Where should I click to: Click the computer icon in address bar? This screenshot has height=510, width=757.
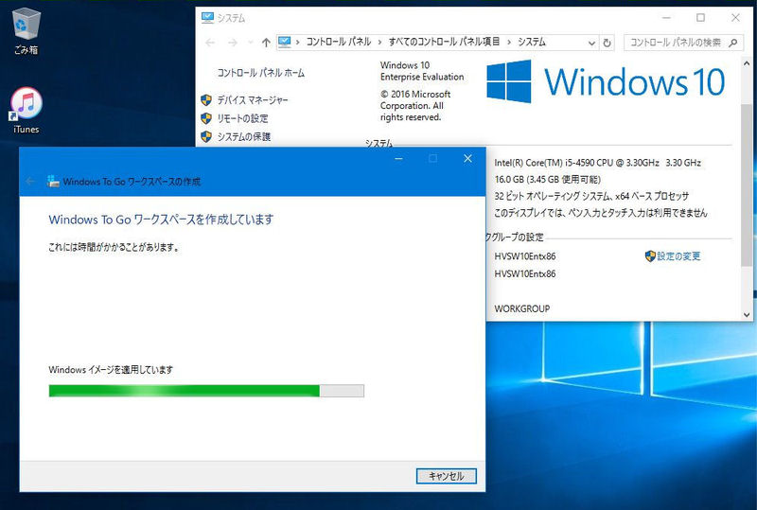pos(285,42)
